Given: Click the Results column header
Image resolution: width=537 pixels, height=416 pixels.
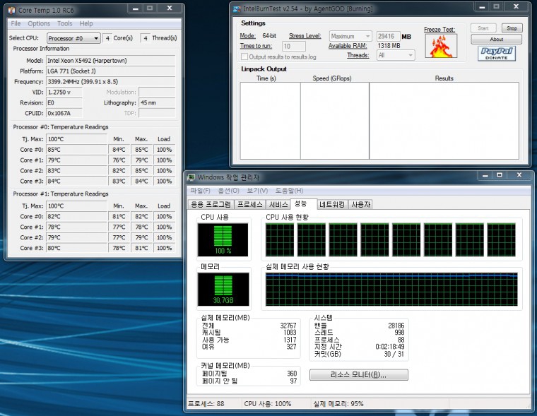Looking at the screenshot, I should 444,78.
